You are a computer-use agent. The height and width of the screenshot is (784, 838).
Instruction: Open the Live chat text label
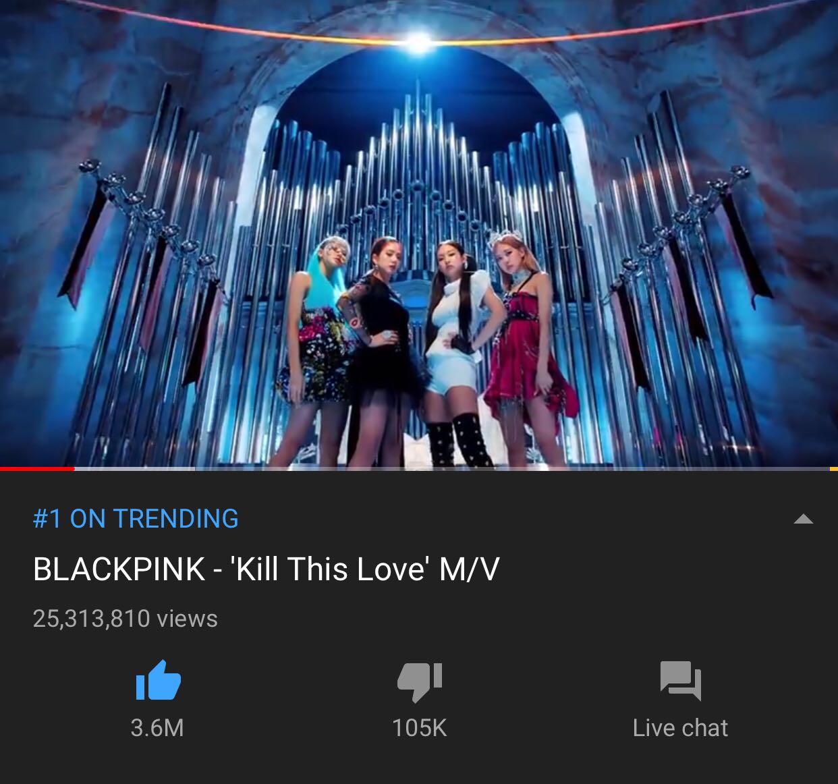tap(680, 728)
